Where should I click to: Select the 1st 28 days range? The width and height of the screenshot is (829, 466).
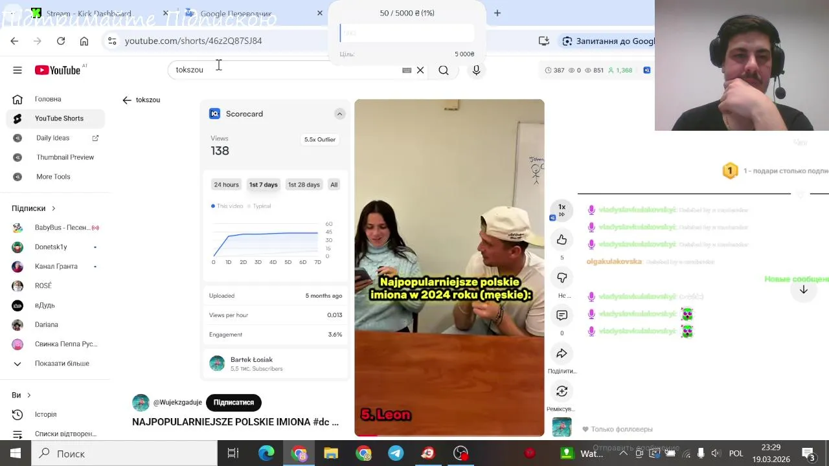304,184
